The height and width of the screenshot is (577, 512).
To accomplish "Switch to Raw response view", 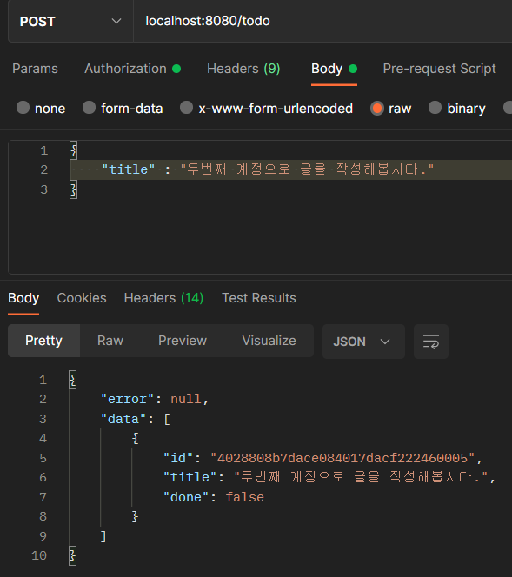I will pos(110,341).
